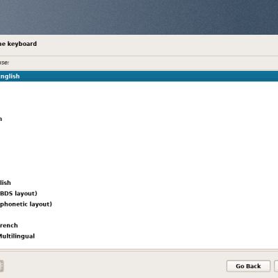The width and height of the screenshot is (278, 278).
Task: Select blank row between 'phonetic layout)' and 'rench'
Action: coord(139,215)
